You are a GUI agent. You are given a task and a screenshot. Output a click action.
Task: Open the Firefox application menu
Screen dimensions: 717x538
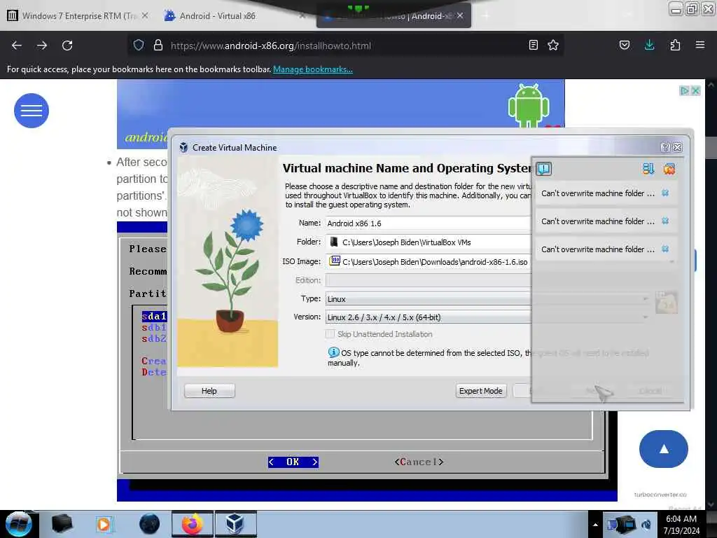pos(700,46)
